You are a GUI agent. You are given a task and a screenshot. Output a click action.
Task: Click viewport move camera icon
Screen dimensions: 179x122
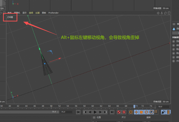(x=158, y=13)
